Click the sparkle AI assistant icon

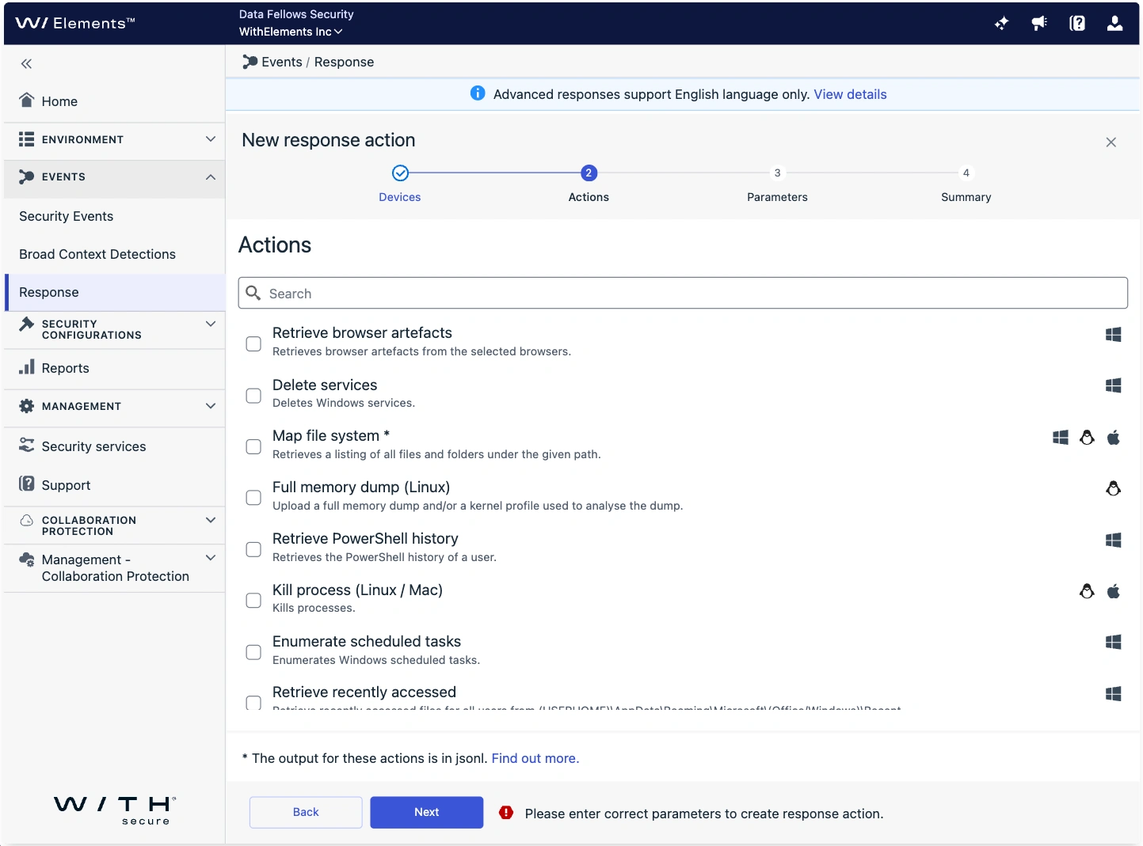pyautogui.click(x=1001, y=23)
